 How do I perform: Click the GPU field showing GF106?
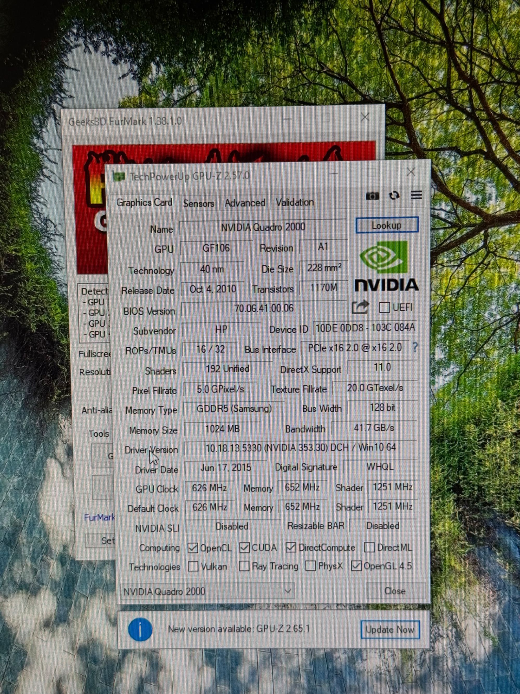(216, 248)
